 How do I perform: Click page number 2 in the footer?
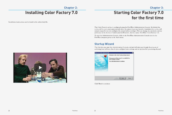(x=9, y=111)
